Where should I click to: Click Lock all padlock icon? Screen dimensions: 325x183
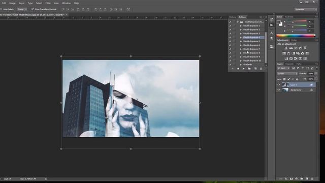(x=297, y=79)
